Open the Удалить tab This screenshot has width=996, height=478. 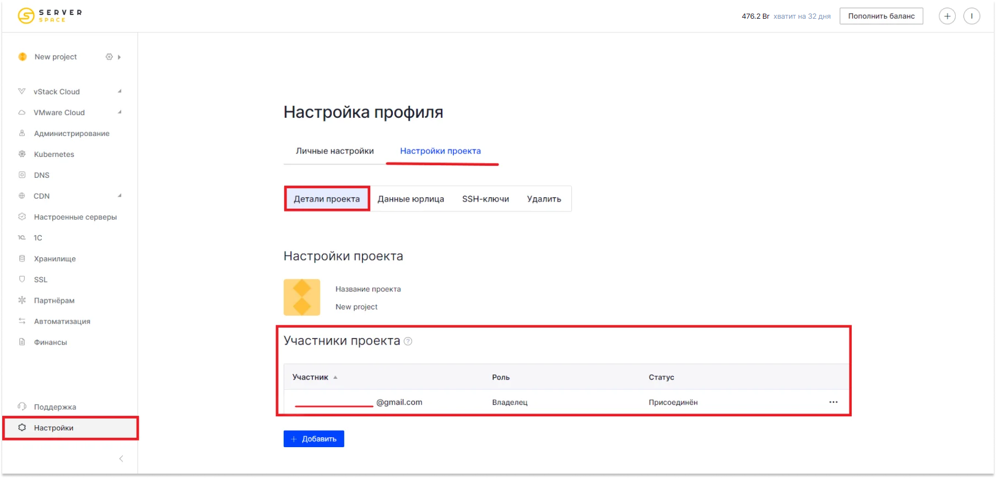[544, 199]
